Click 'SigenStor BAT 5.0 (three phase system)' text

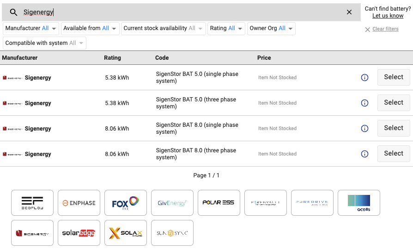[196, 103]
